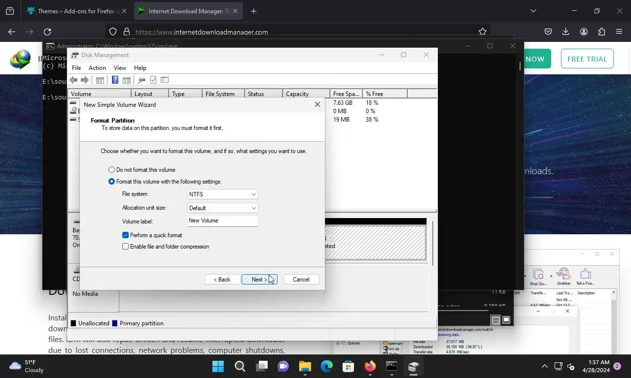Show hidden icons in system tray
This screenshot has height=378, width=631.
point(545,366)
